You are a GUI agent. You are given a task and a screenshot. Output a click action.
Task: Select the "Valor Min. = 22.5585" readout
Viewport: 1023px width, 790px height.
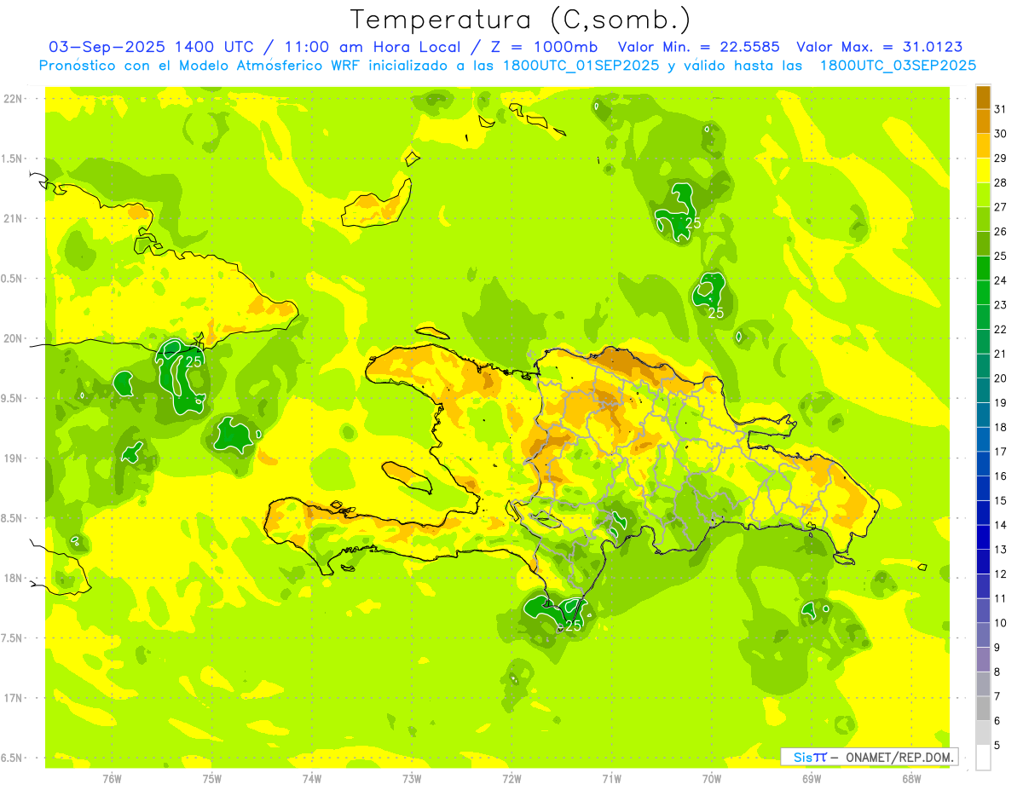[x=699, y=47]
